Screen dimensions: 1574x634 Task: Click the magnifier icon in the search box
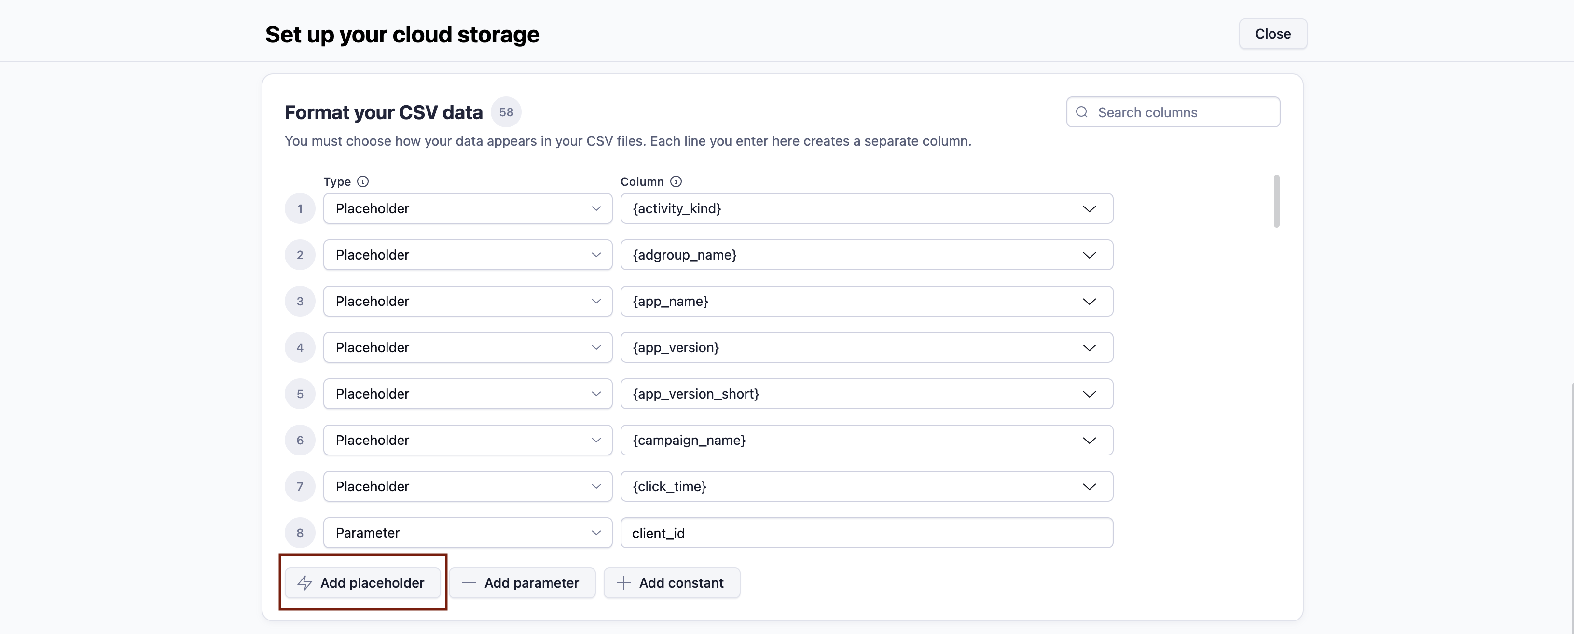point(1081,112)
